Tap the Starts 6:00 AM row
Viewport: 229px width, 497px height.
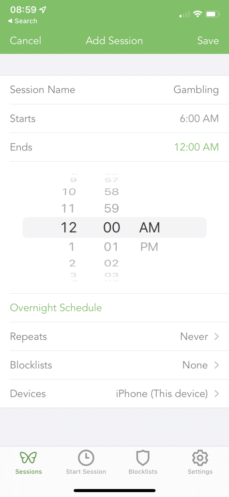point(114,118)
